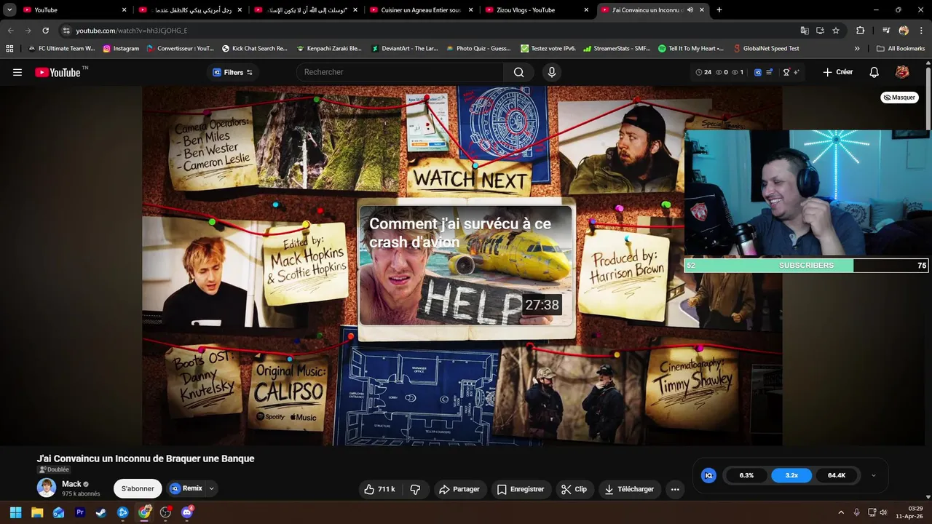Image resolution: width=932 pixels, height=524 pixels.
Task: Open Chrome media controls icon
Action: (x=885, y=31)
